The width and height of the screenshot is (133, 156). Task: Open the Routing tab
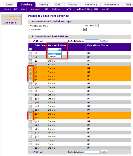tap(43, 5)
